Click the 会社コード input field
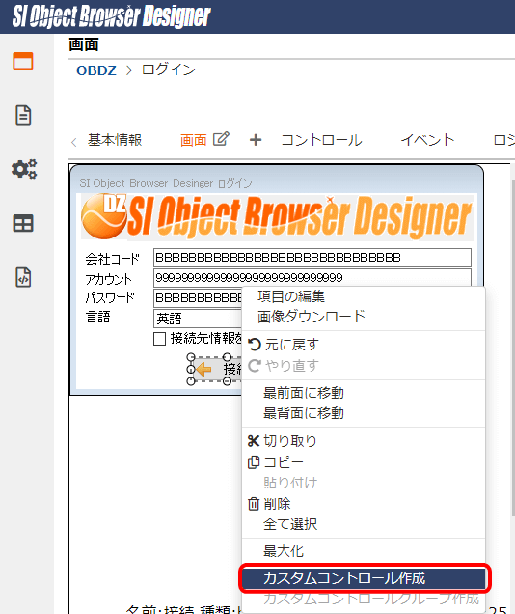This screenshot has width=515, height=614. [x=312, y=258]
